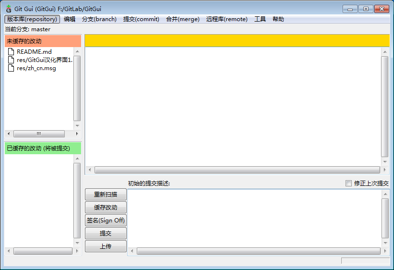Click the 重新扫描 button
The image size is (394, 270).
point(106,195)
